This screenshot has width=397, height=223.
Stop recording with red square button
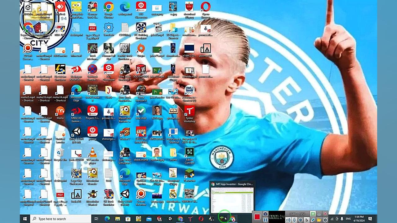coord(257,217)
